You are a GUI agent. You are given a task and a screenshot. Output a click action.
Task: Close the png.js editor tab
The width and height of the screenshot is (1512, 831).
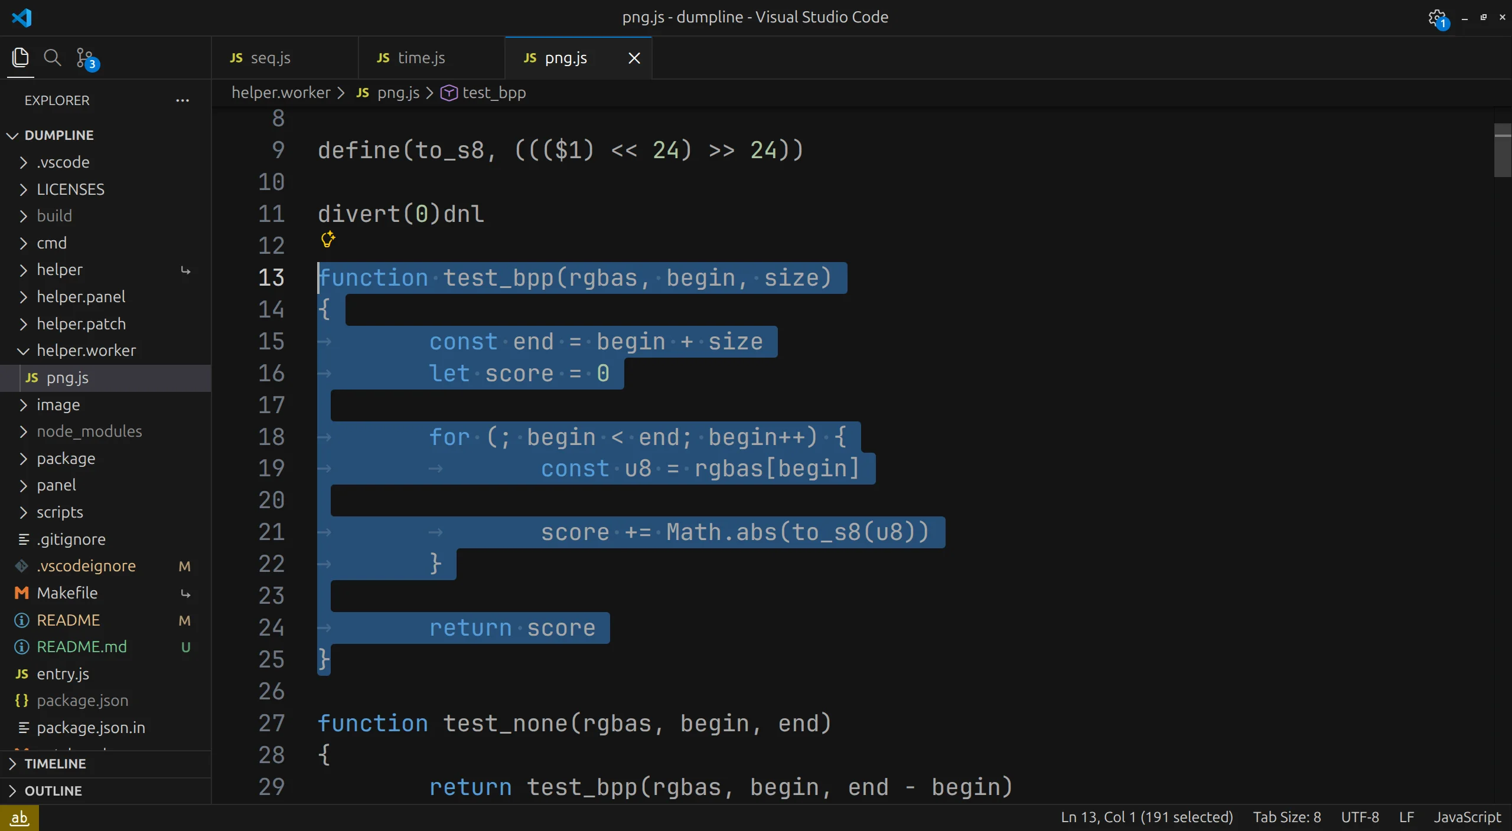(634, 58)
